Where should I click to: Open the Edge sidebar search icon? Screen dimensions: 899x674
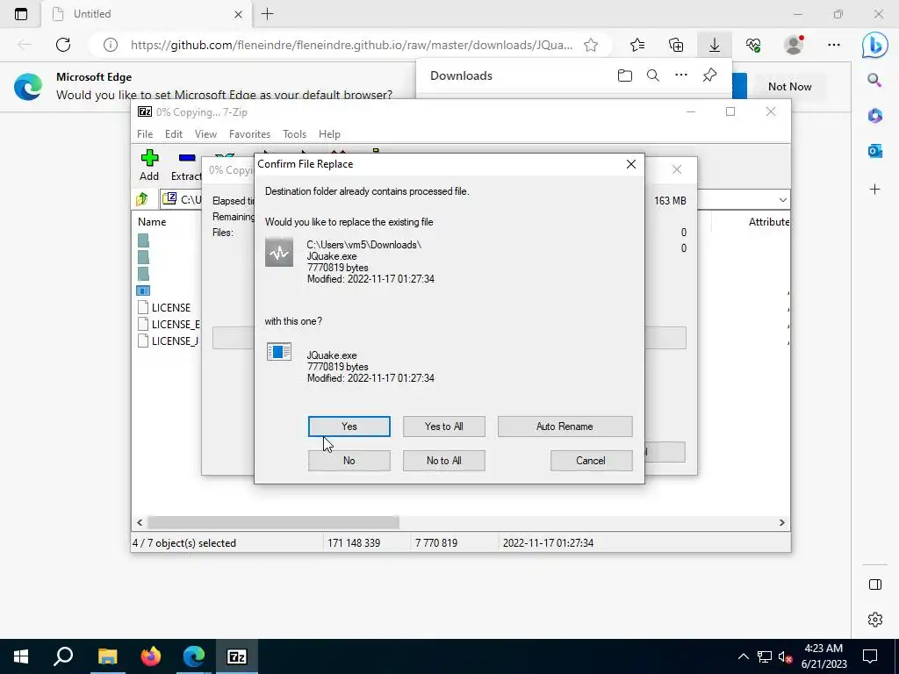coord(875,80)
